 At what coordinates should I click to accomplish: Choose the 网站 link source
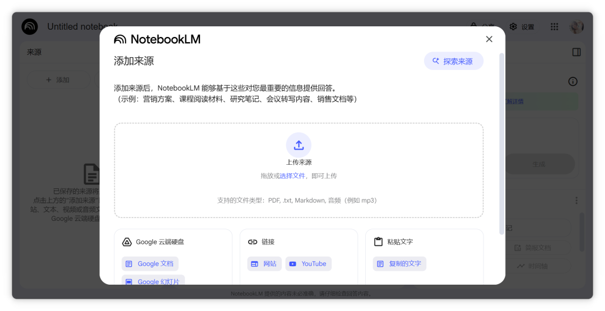[264, 263]
